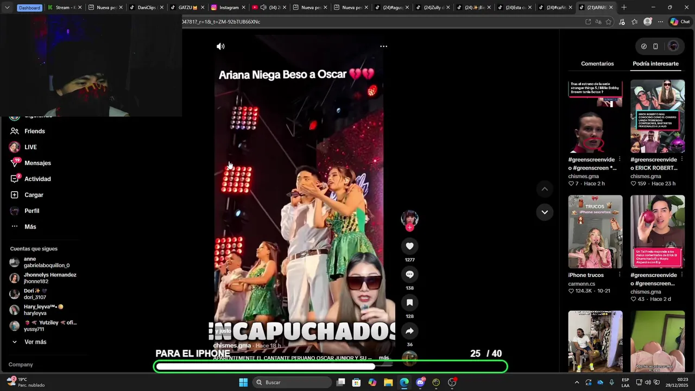The width and height of the screenshot is (695, 391).
Task: Click Windows taskbar Buscar search box
Action: [x=292, y=382]
